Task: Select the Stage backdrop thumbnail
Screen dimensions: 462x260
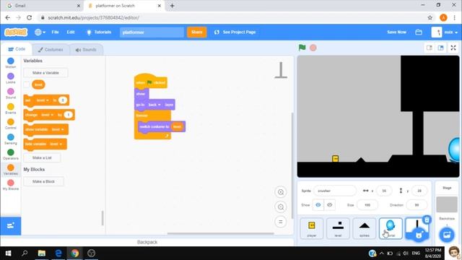Action: coord(447,204)
